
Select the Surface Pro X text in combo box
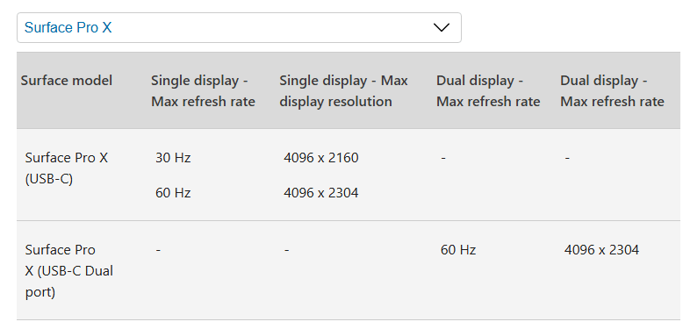point(68,27)
